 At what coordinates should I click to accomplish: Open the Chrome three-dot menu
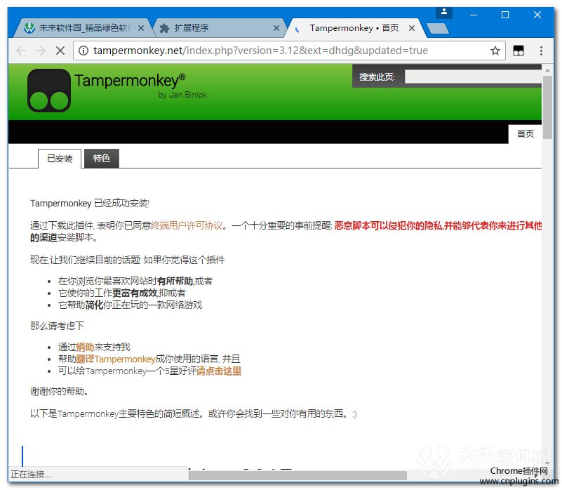click(541, 51)
